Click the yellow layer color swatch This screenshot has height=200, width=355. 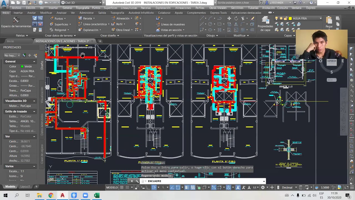click(x=290, y=18)
